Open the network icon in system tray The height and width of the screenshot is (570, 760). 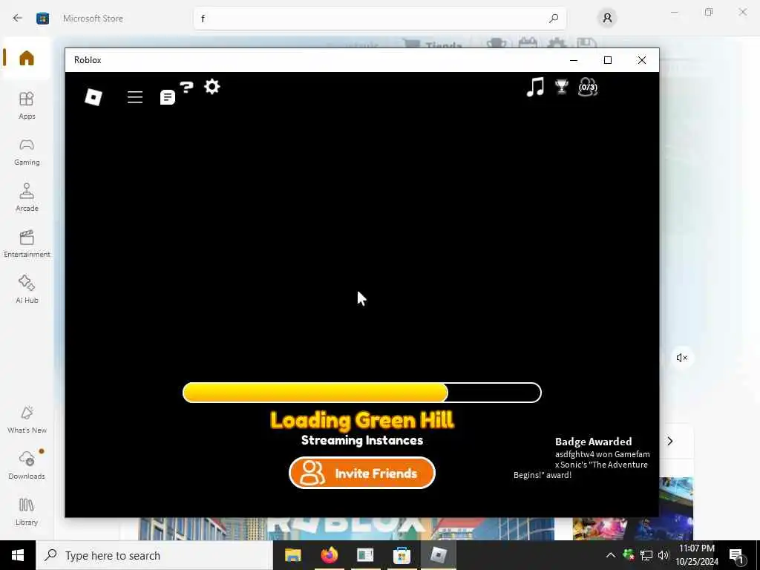(646, 555)
